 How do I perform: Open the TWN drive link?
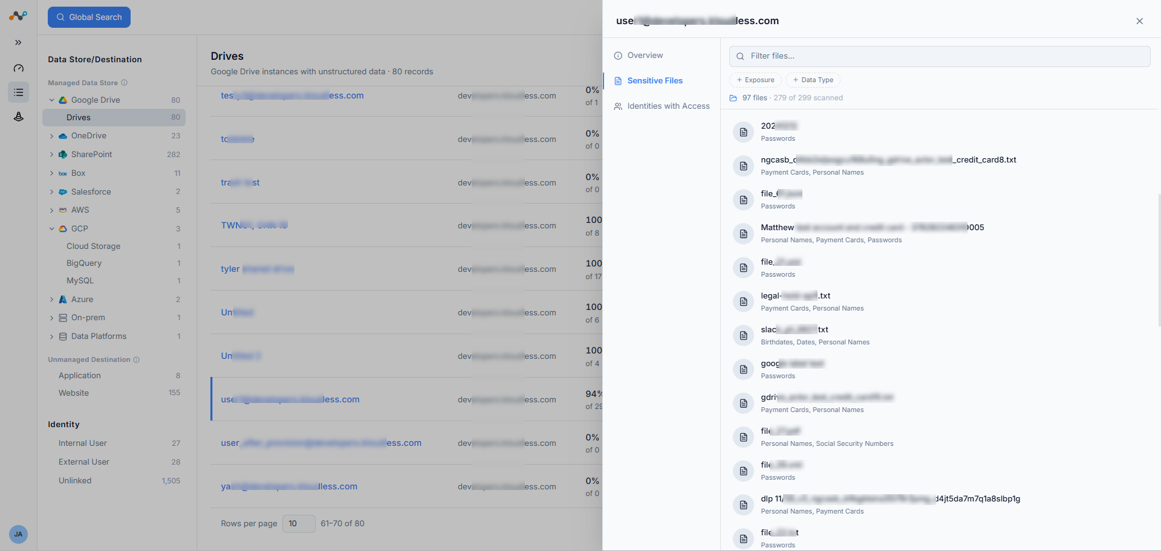pyautogui.click(x=254, y=225)
